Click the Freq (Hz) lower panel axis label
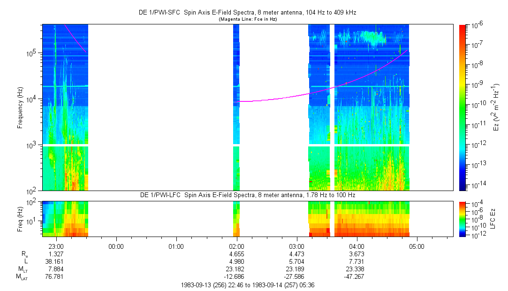This screenshot has height=291, width=508. (x=20, y=218)
